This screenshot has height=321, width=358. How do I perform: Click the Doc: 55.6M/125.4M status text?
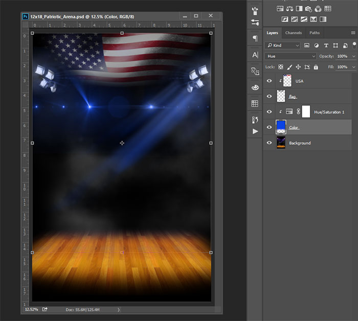[x=83, y=310]
